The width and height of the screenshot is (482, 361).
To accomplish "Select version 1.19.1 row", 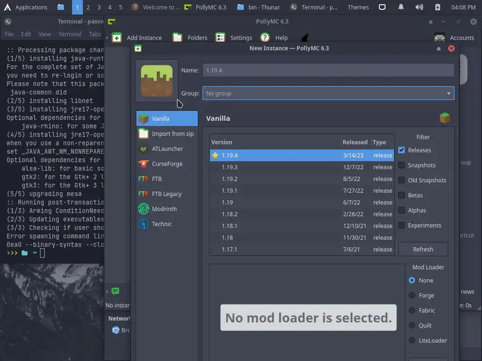I will click(302, 191).
